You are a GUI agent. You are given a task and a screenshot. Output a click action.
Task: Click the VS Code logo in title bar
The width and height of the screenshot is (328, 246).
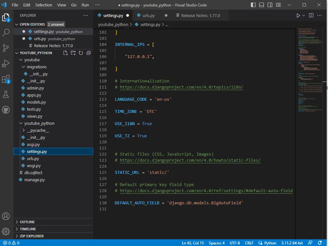point(4,5)
